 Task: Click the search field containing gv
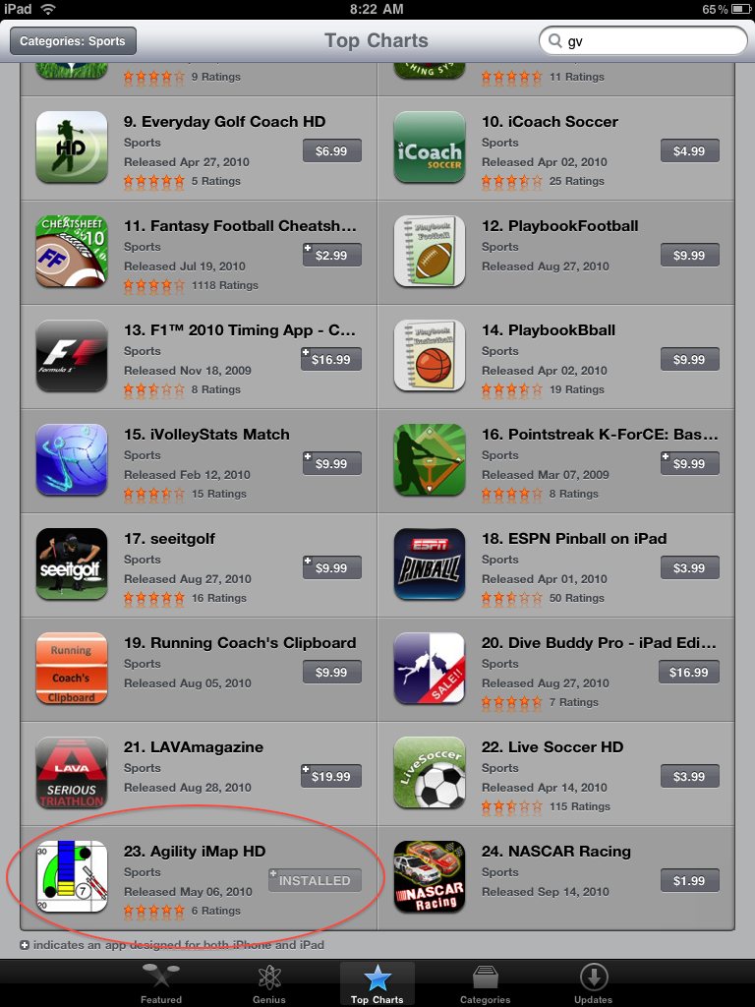pos(643,41)
